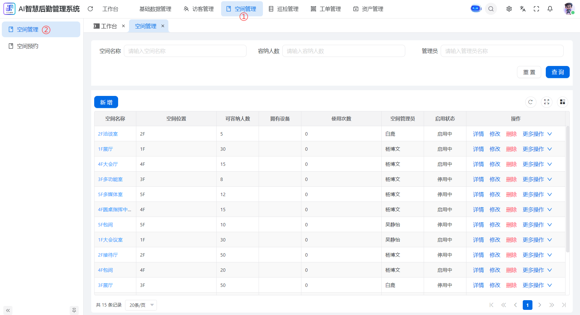Expand table to fullscreen icon
The image size is (580, 315).
tap(546, 102)
